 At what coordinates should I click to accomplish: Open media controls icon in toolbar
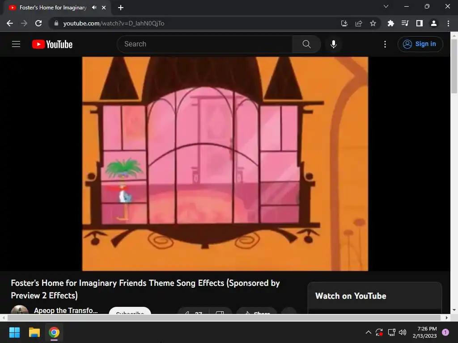point(405,23)
